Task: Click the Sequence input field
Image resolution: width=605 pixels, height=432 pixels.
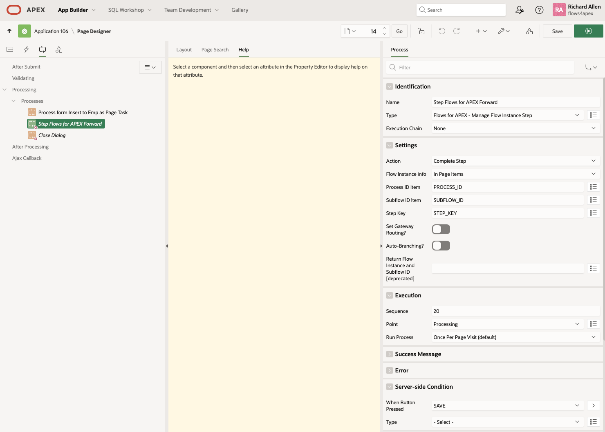Action: (516, 311)
